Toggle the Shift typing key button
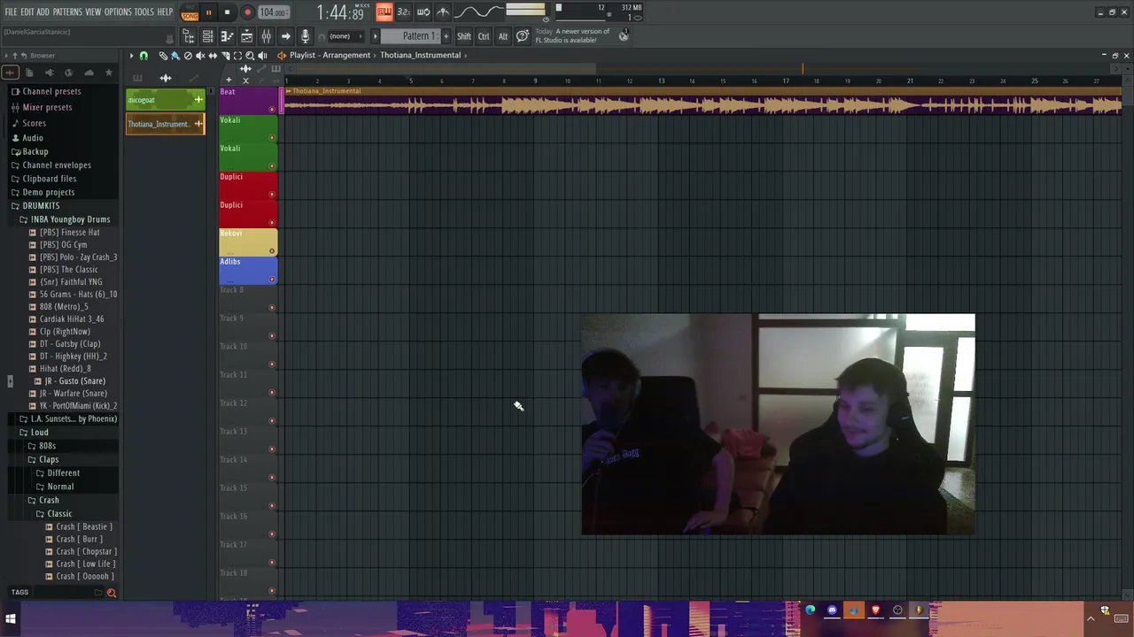1134x637 pixels. (x=463, y=36)
